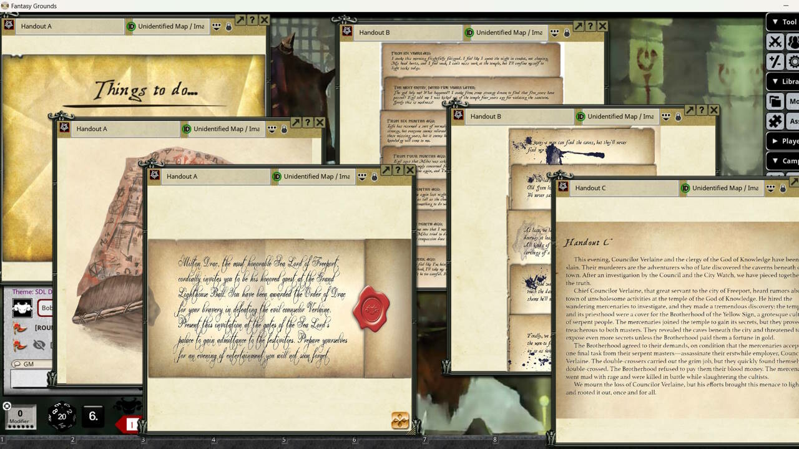Open the Combat Tracker crossed-swords icon
Viewport: 799px width, 449px height.
(775, 42)
